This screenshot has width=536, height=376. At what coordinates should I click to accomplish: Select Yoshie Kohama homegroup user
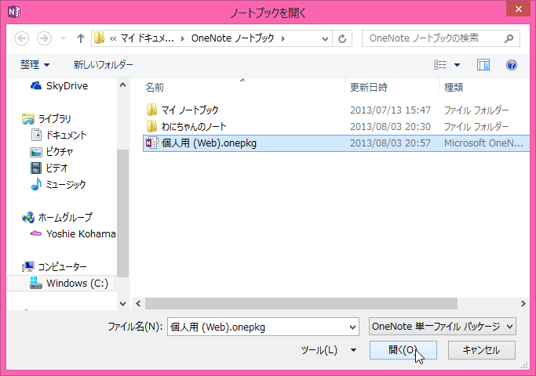73,233
